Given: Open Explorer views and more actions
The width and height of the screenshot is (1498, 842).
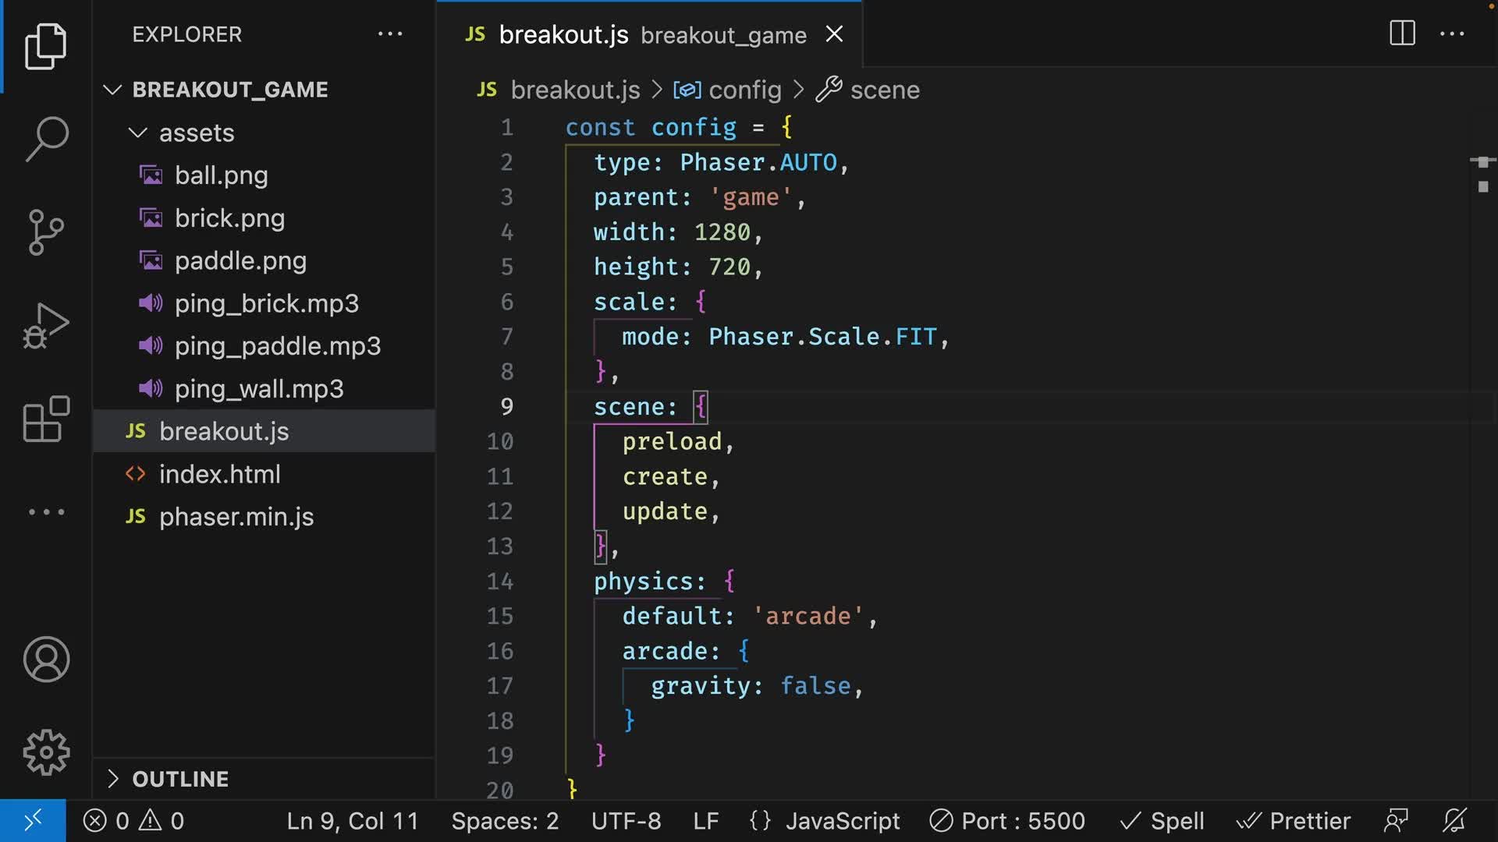Looking at the screenshot, I should point(389,34).
